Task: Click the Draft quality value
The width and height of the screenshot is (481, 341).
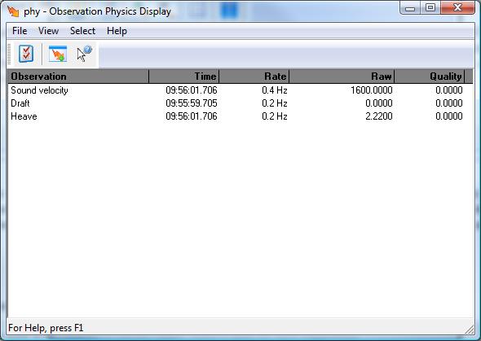Action: click(449, 103)
